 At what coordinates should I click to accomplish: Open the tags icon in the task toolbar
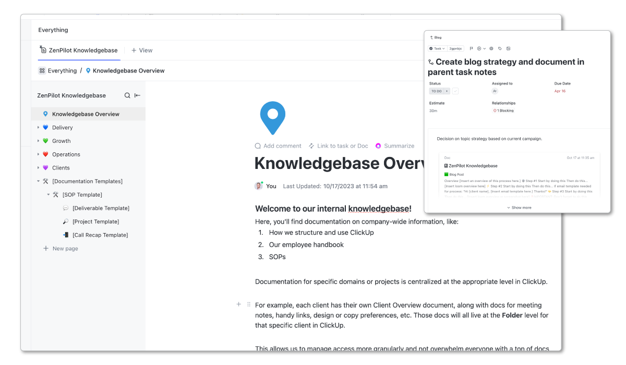499,48
